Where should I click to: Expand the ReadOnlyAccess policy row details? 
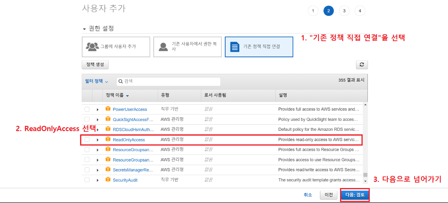pos(98,140)
